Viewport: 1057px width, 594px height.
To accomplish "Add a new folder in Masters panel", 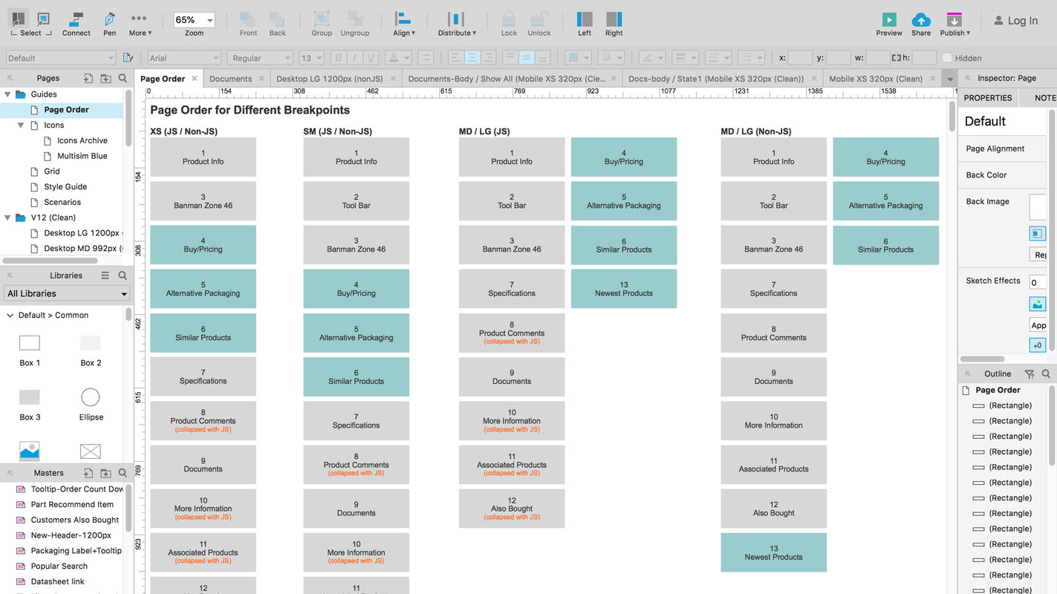I will tap(105, 473).
